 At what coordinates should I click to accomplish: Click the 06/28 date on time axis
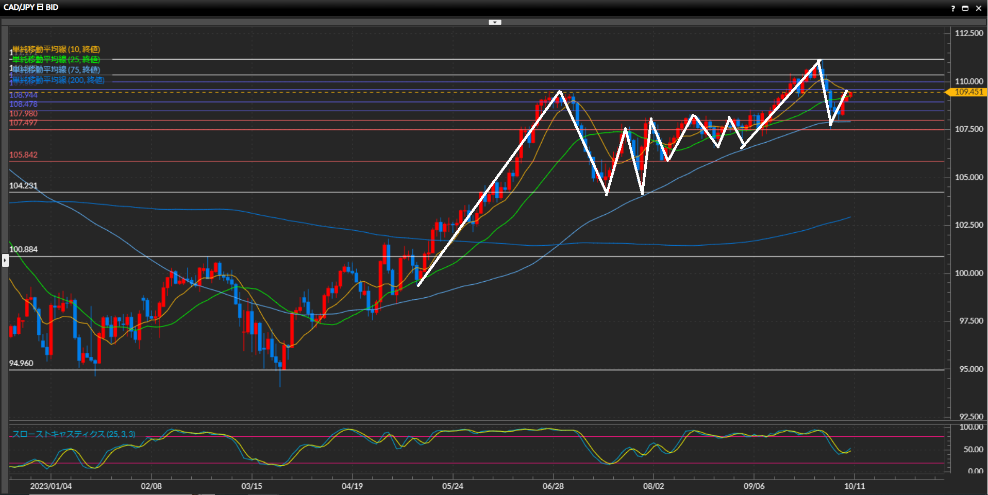[x=553, y=486]
